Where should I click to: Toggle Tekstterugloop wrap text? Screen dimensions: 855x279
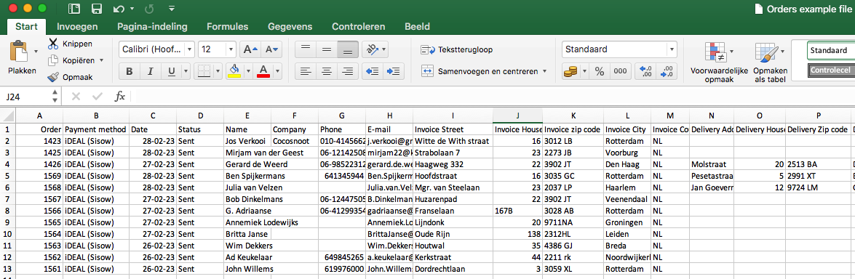click(x=457, y=49)
